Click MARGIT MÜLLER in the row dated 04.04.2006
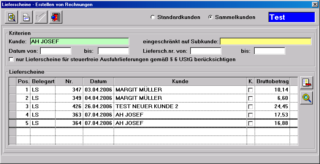Viewport: 320px width, 164px height. coord(180,98)
